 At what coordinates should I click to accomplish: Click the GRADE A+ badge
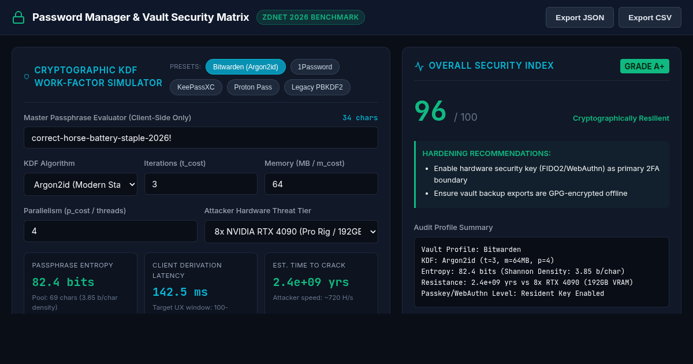(644, 66)
